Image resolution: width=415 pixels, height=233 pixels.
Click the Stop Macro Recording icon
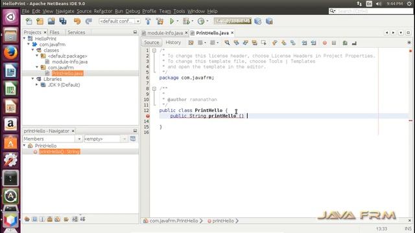pyautogui.click(x=334, y=43)
